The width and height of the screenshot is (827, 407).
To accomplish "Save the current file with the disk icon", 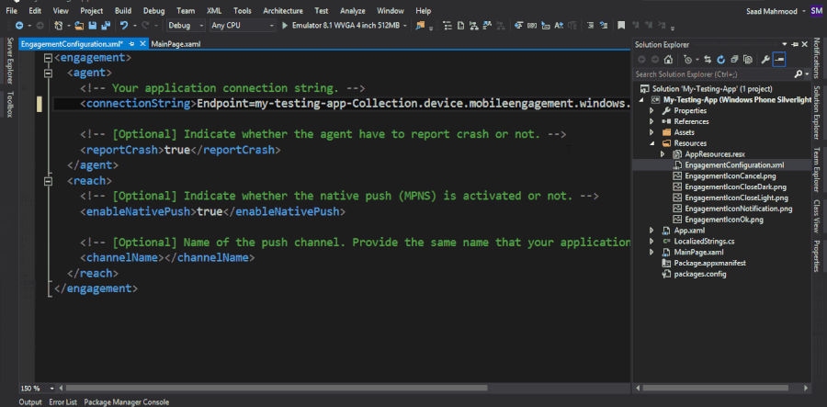I will coord(92,26).
